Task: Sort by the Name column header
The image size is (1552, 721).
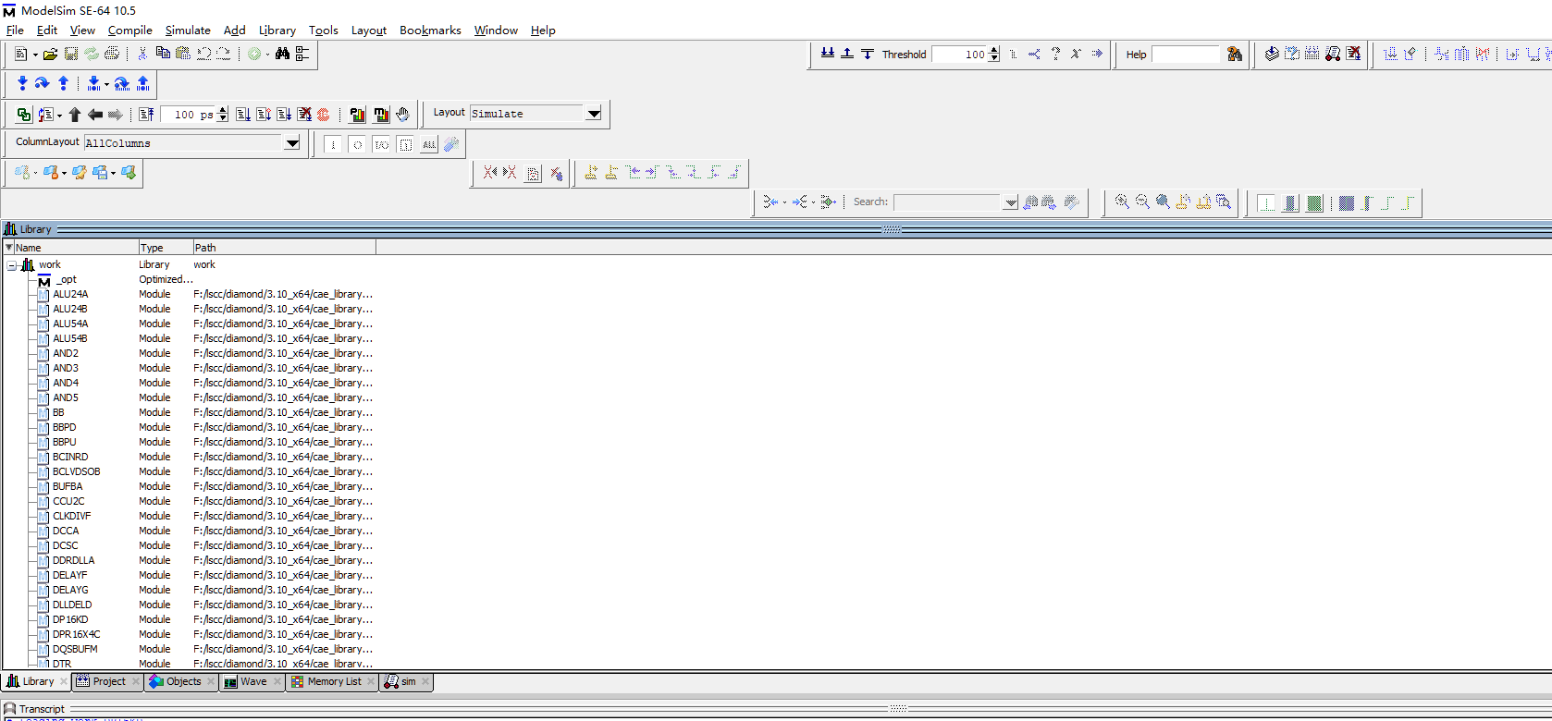Action: [x=76, y=248]
